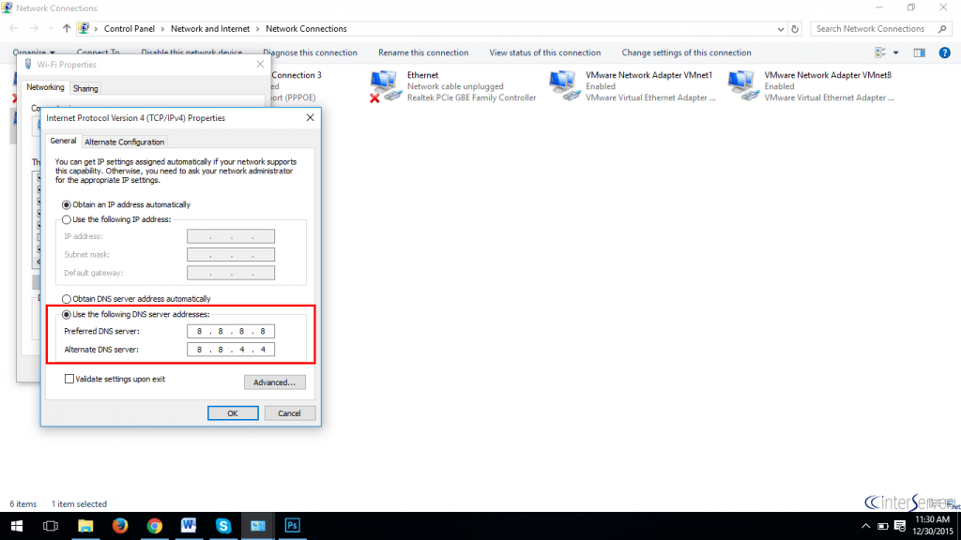
Task: Open the Windows Start menu
Action: pyautogui.click(x=17, y=526)
